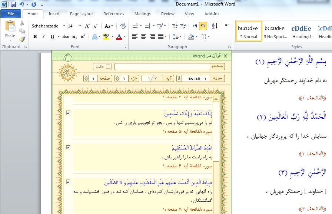Uncheck verse 7 checkbox صراط الذين
Image resolution: width=332 pixels, height=214 pixels.
click(68, 182)
